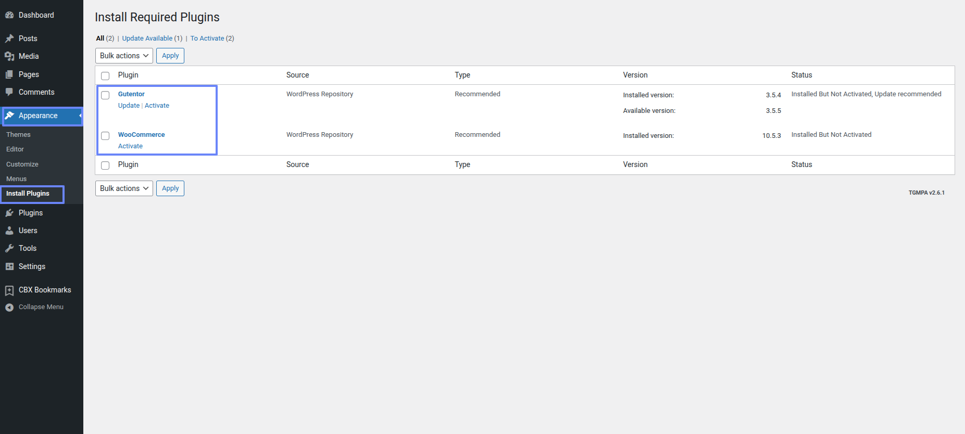This screenshot has width=965, height=434.
Task: Click the Tools wrench icon
Action: (x=9, y=248)
